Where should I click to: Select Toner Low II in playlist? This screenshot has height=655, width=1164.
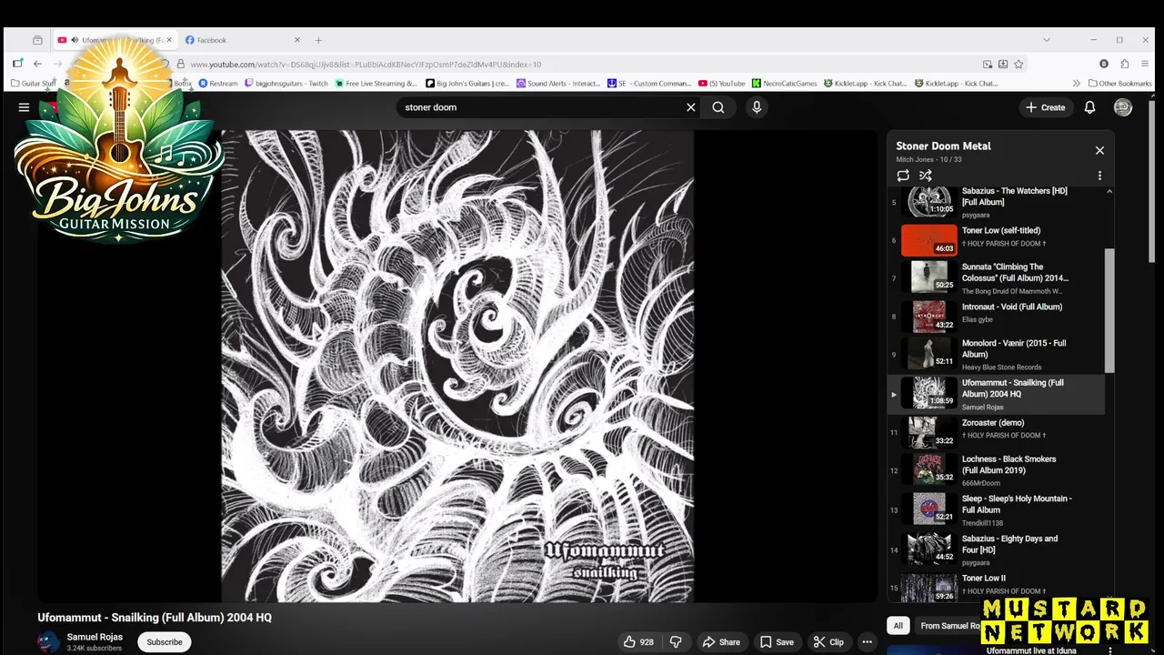997,586
